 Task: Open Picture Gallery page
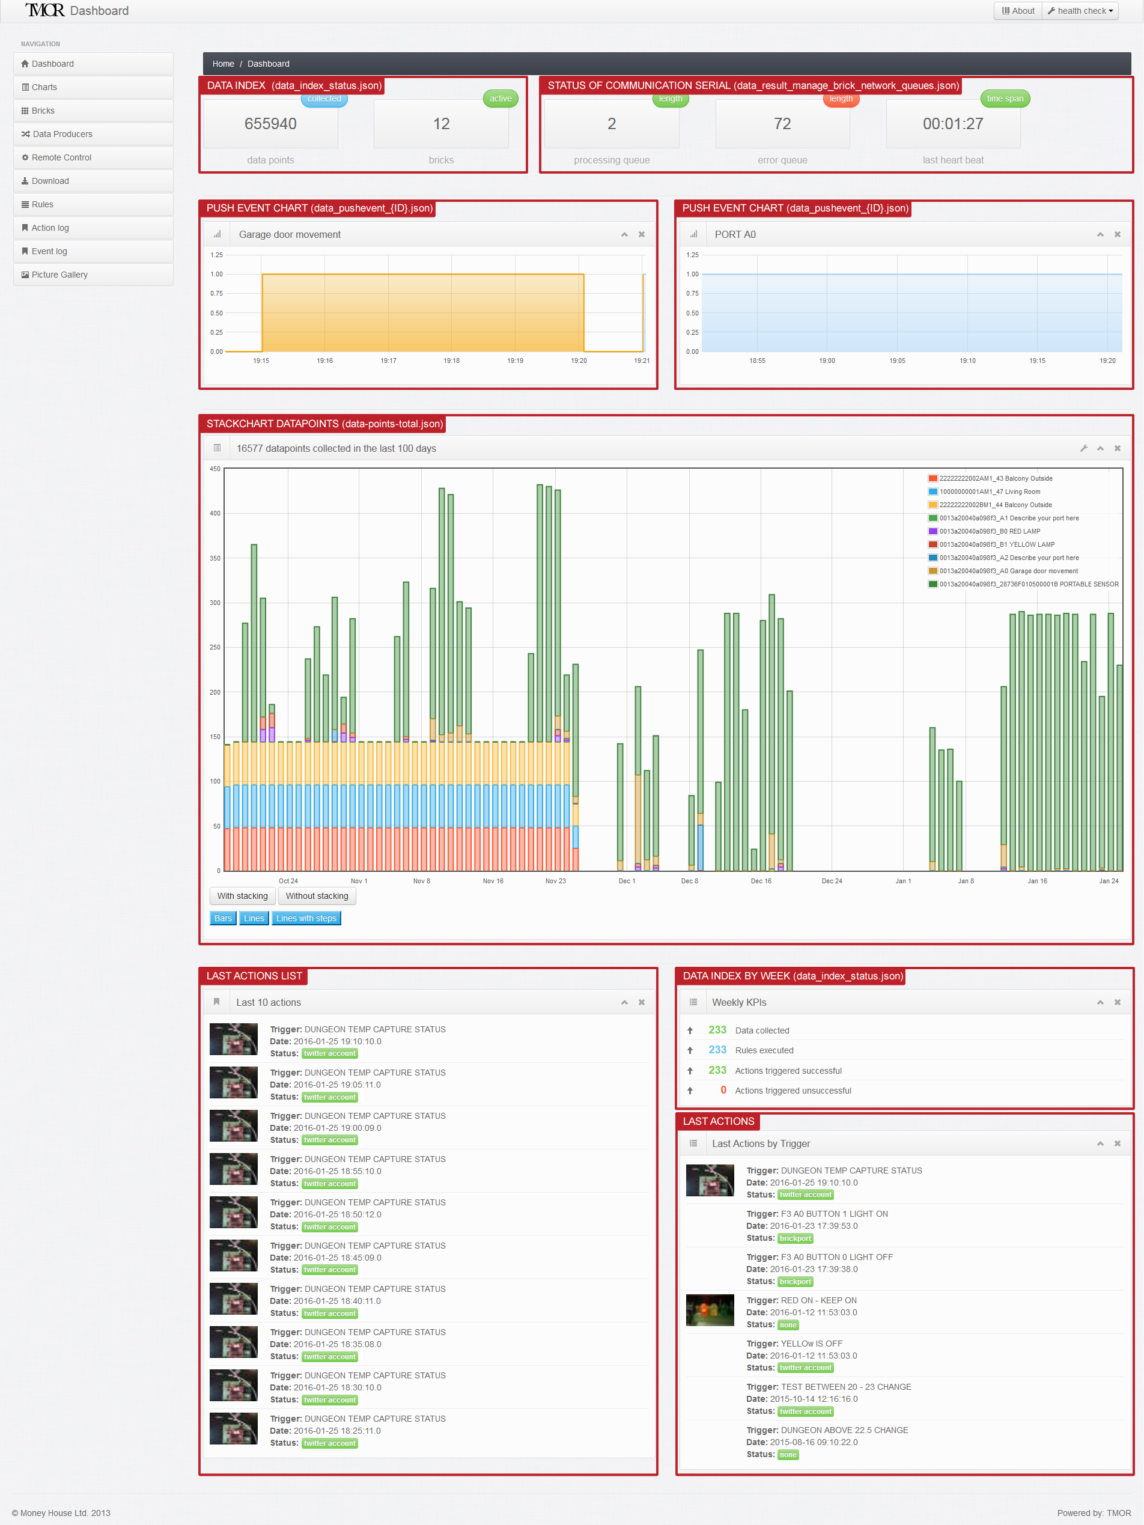[93, 275]
